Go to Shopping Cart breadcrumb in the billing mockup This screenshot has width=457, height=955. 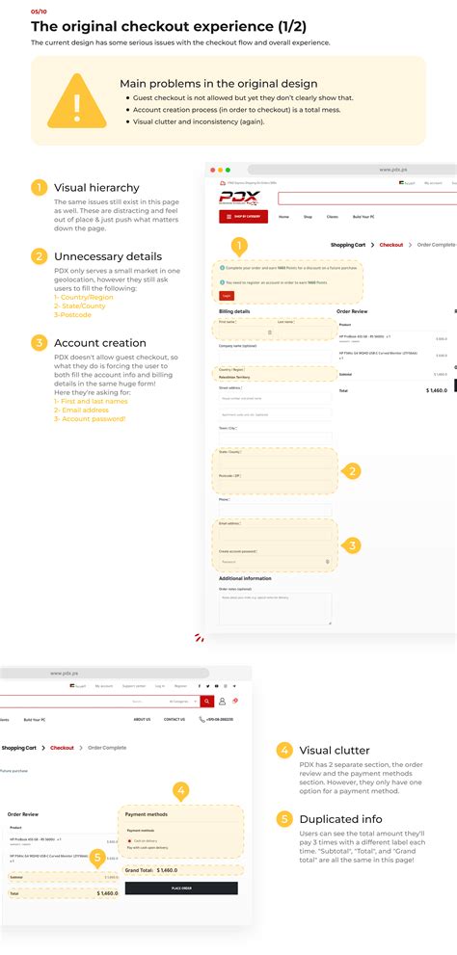click(x=348, y=245)
